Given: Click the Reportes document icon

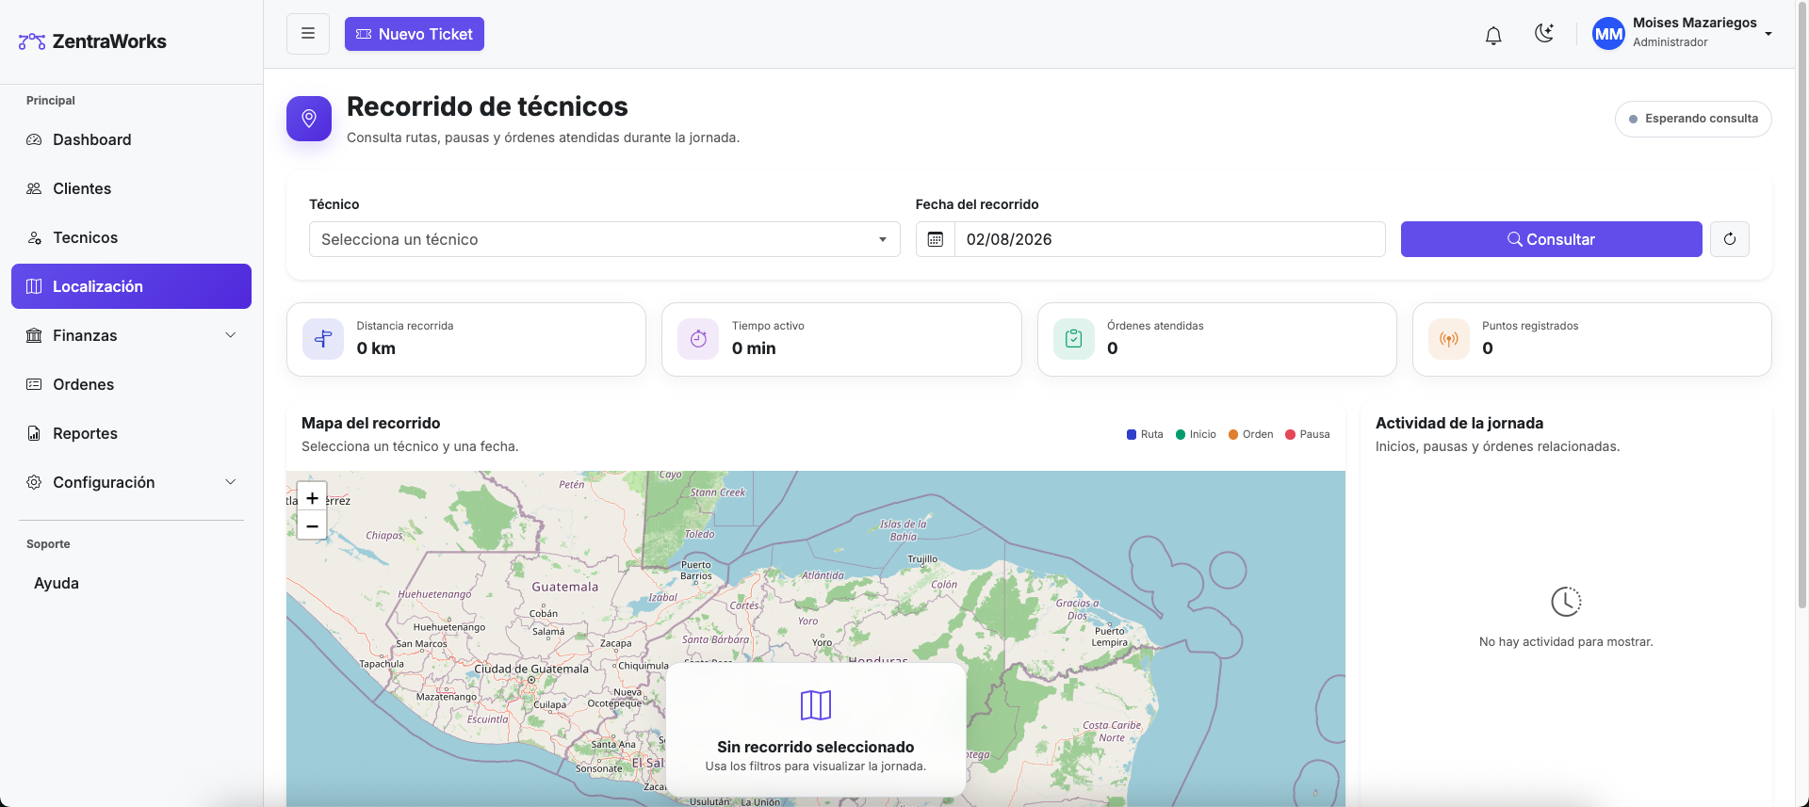Looking at the screenshot, I should (34, 433).
